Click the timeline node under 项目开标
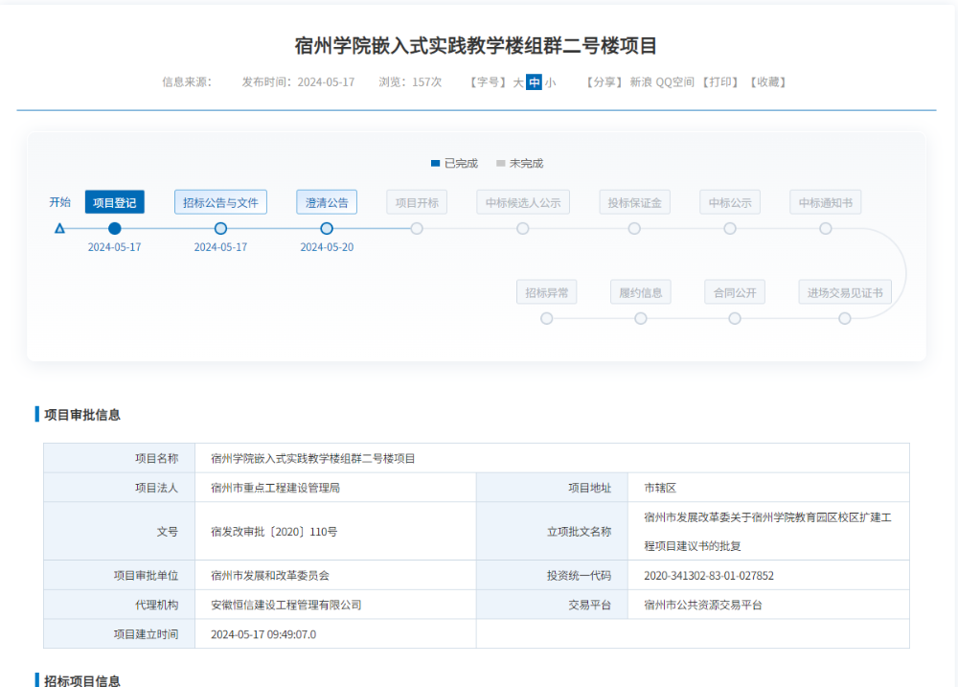The image size is (958, 687). (x=417, y=229)
